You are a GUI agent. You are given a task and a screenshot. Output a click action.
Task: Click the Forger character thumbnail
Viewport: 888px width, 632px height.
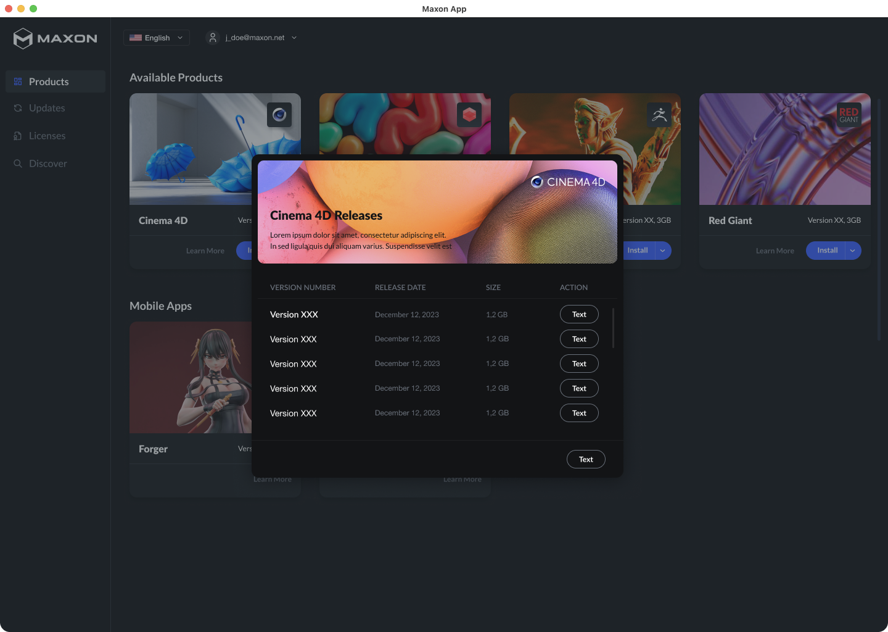coord(191,377)
